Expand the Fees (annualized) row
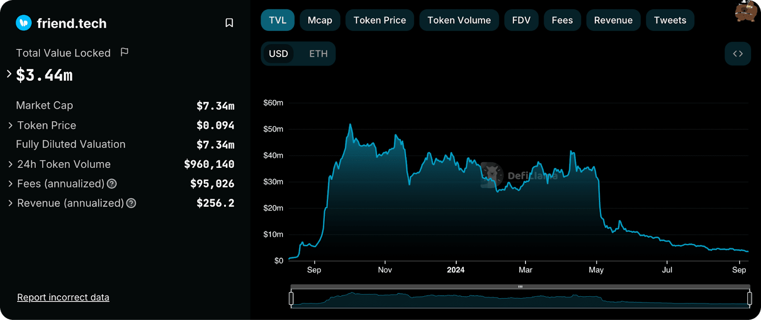 [10, 184]
